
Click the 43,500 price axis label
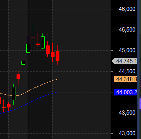click(127, 113)
